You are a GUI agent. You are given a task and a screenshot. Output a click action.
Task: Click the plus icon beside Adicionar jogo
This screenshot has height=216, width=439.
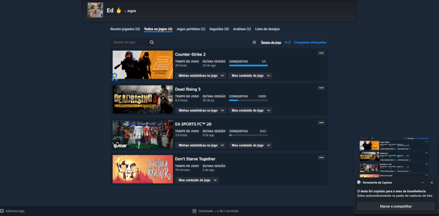(x=2, y=211)
